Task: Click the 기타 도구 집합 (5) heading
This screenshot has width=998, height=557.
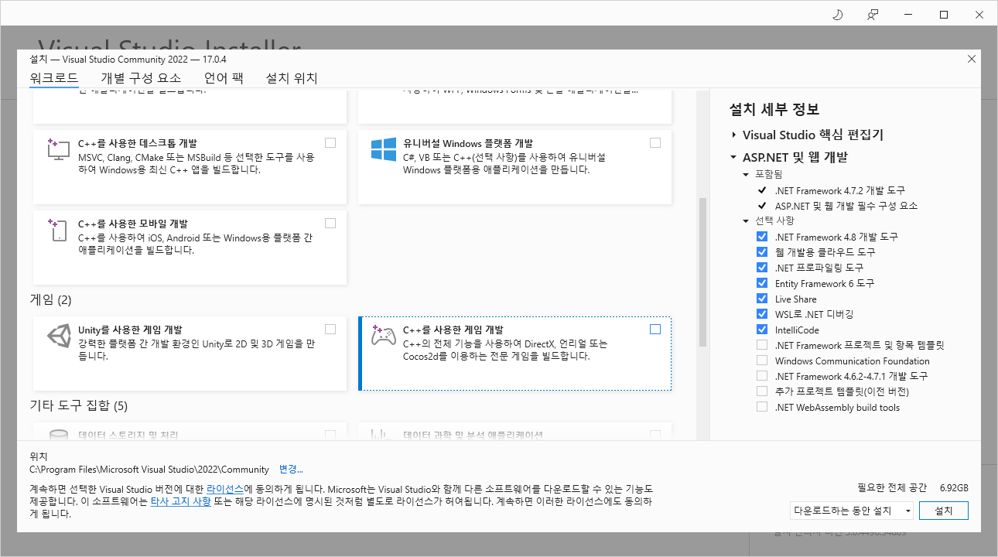Action: click(78, 405)
